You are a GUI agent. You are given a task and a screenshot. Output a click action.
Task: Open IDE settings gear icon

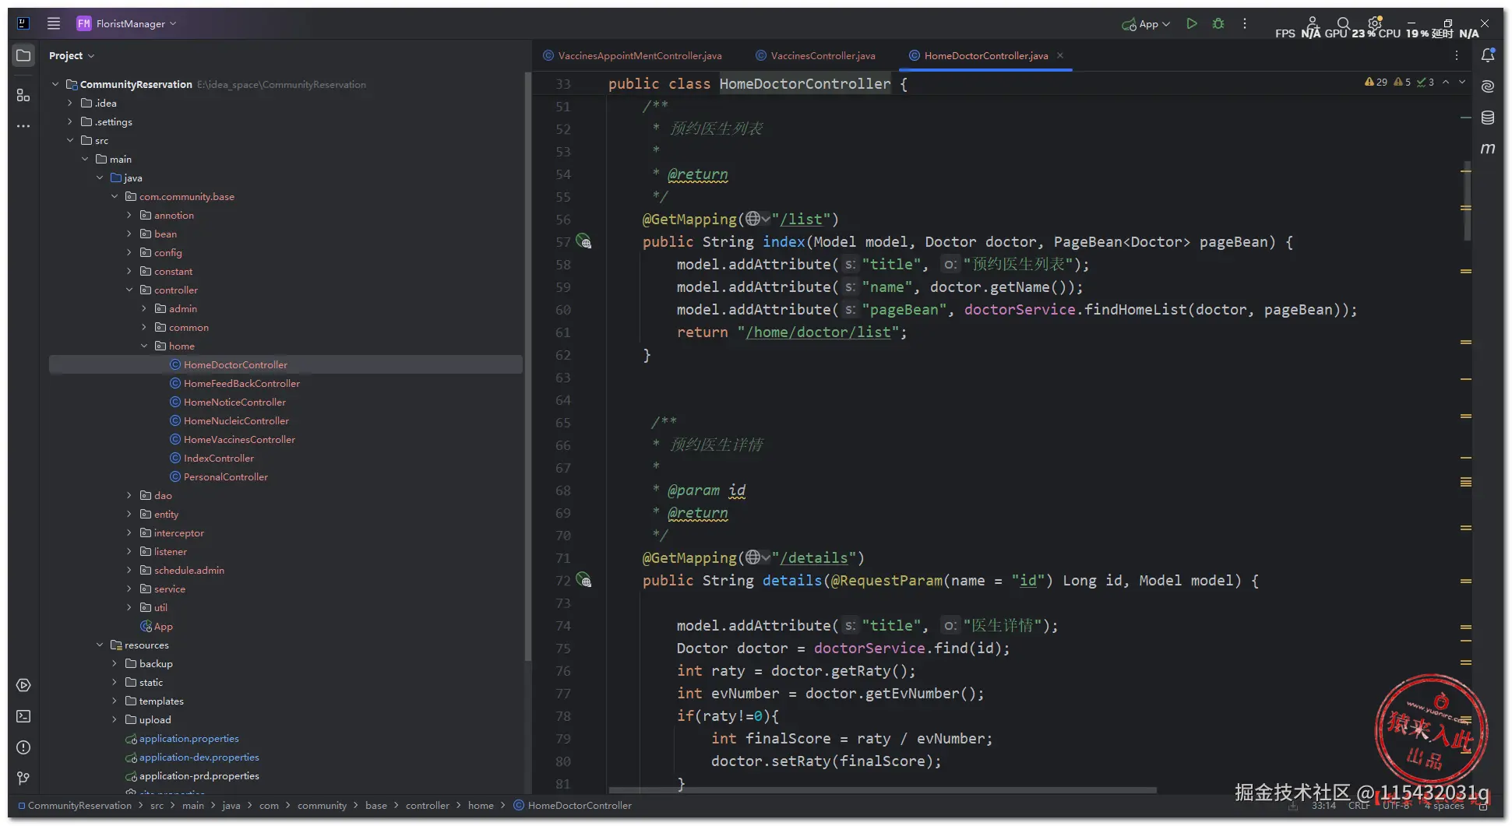pos(1374,23)
